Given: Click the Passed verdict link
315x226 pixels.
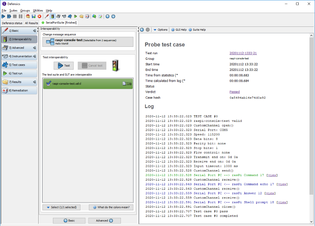Looking at the screenshot, I should 235,92.
